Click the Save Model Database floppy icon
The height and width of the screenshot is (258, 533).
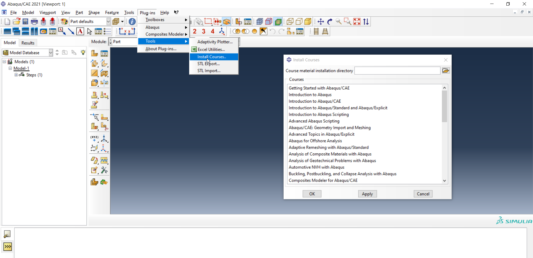click(x=25, y=22)
